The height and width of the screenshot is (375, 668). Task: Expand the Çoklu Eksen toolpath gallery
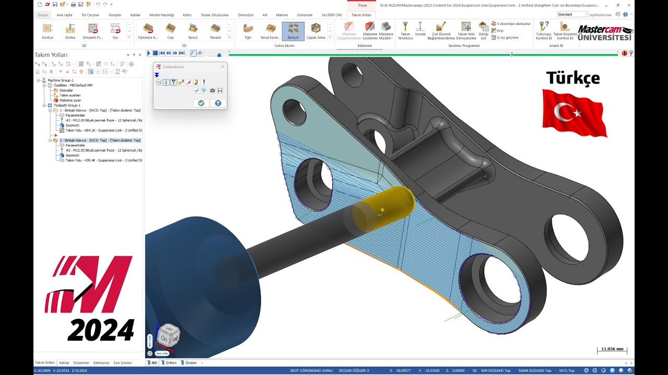[331, 39]
